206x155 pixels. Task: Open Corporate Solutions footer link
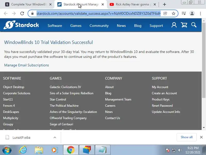click(17, 93)
